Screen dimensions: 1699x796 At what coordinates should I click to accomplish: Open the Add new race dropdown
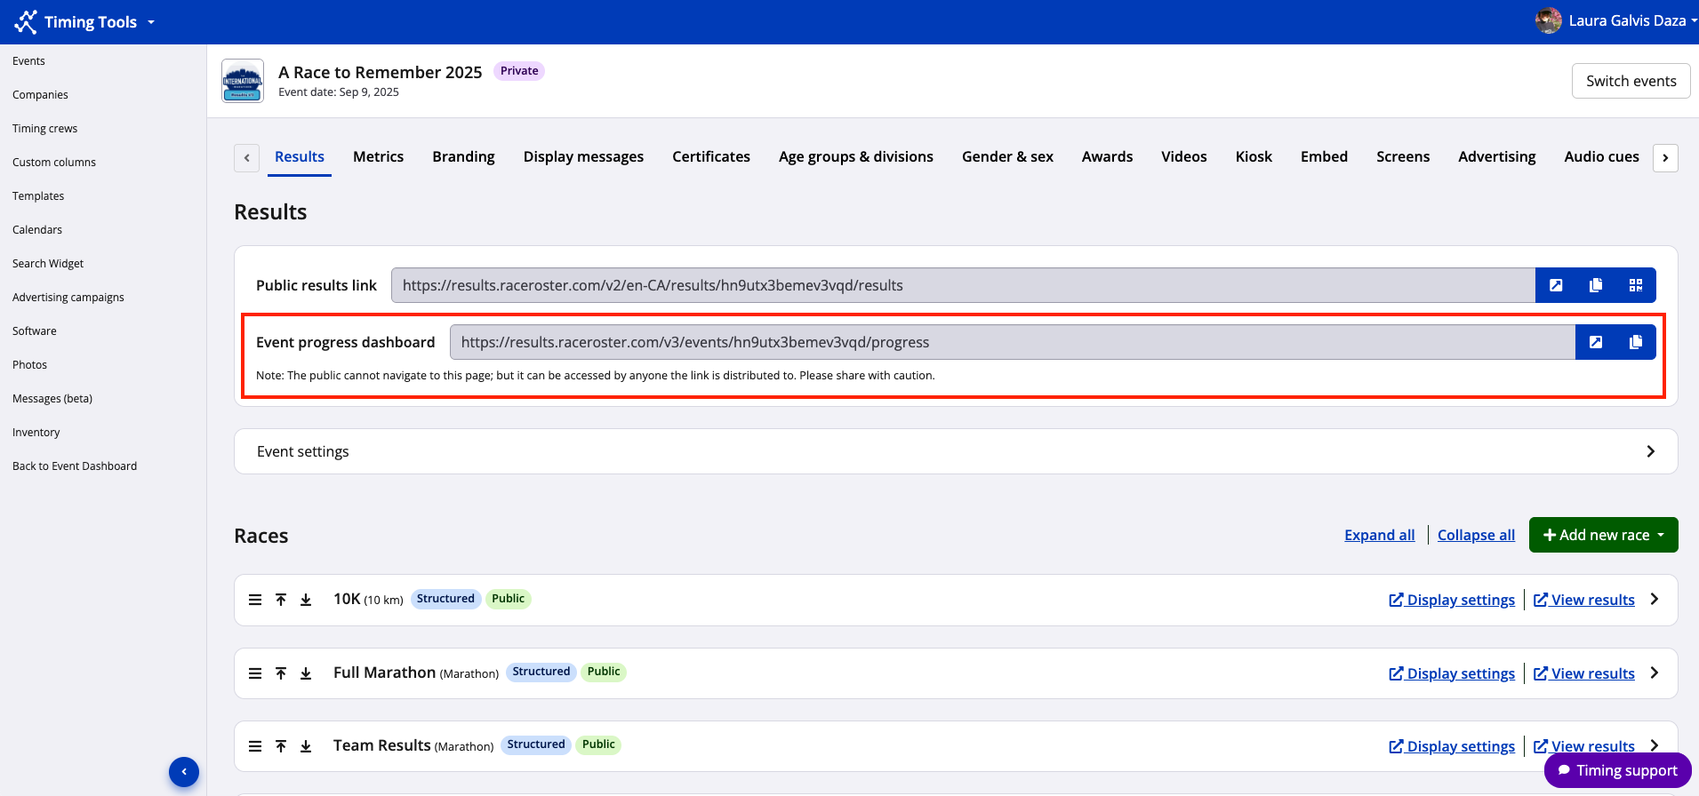pos(1603,535)
